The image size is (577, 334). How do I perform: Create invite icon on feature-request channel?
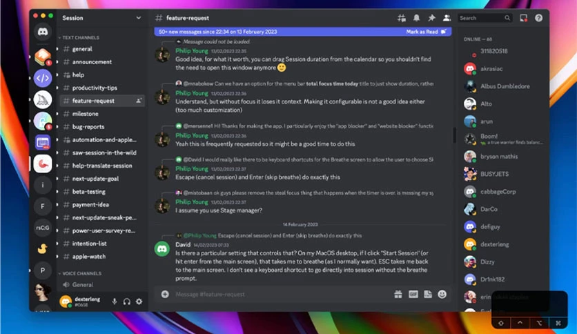(139, 101)
